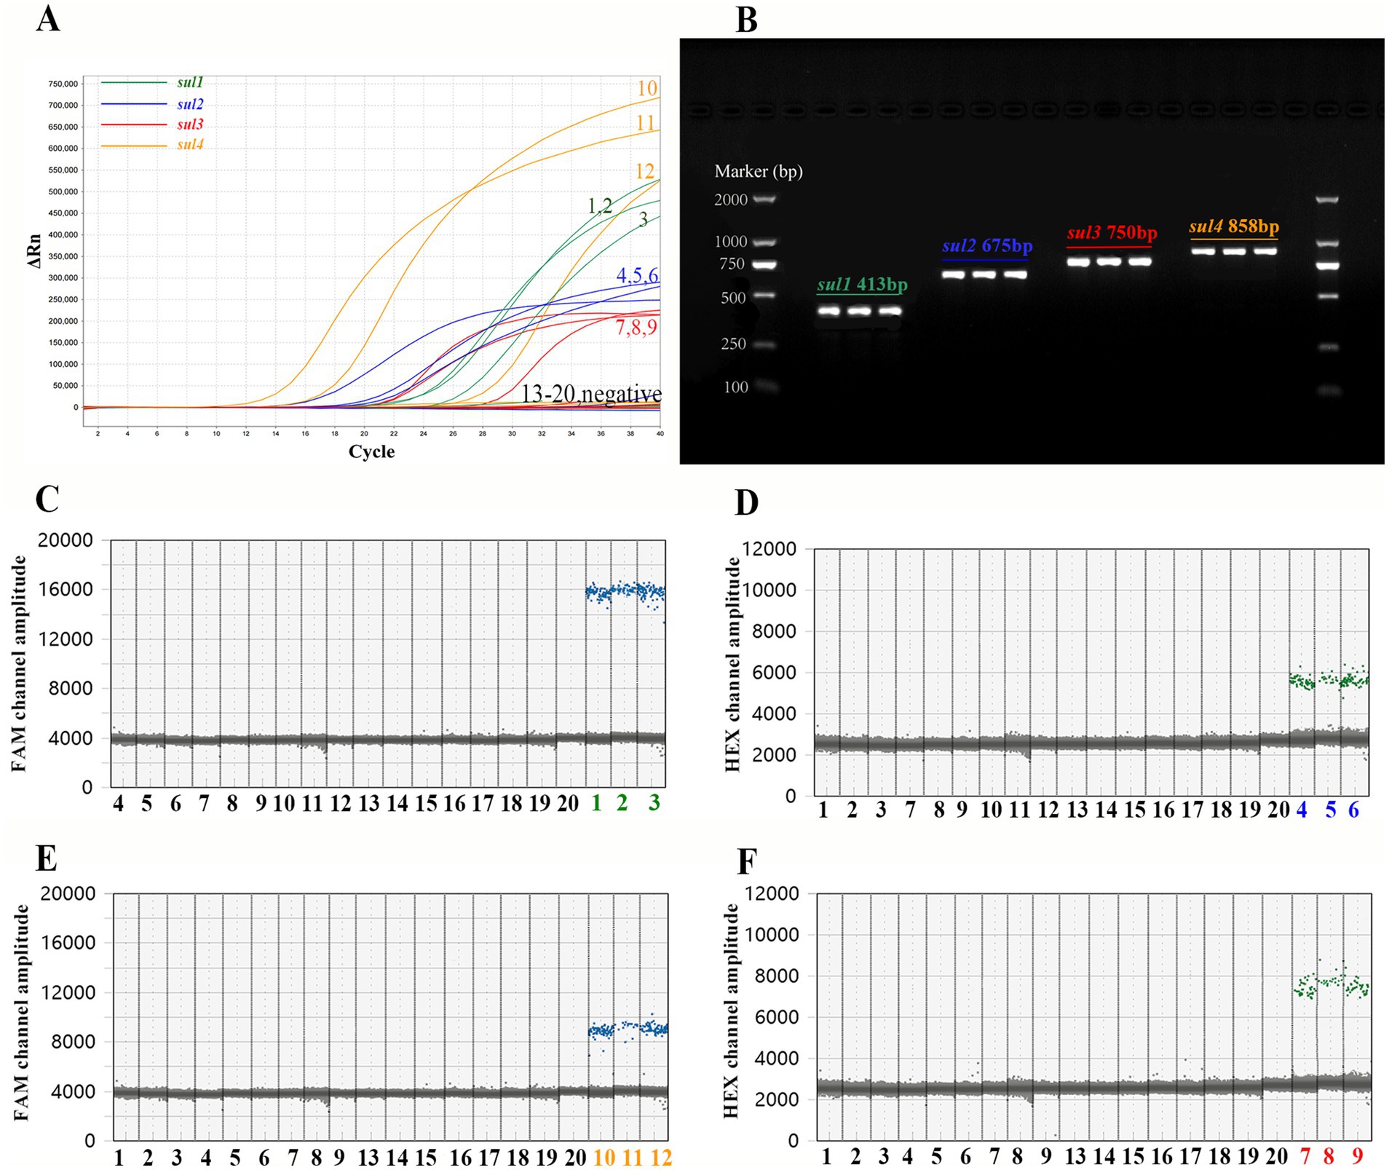The height and width of the screenshot is (1170, 1389).
Task: Click the 400,000 y-axis value in panel A
Action: pos(63,234)
